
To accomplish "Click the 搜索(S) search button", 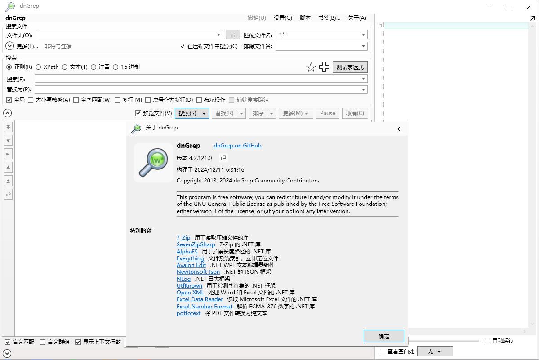I will point(187,113).
